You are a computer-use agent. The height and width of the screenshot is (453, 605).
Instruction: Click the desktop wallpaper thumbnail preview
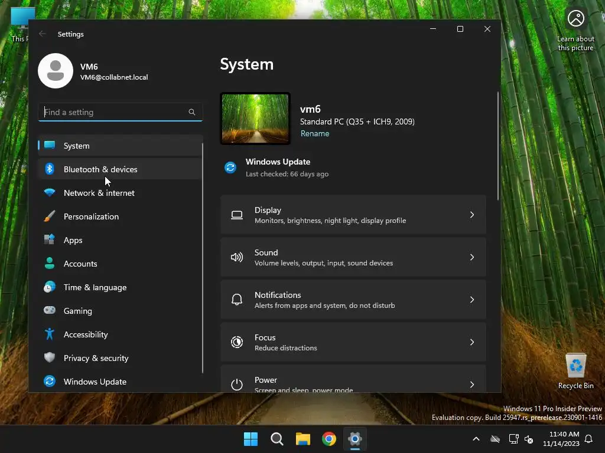(x=255, y=119)
